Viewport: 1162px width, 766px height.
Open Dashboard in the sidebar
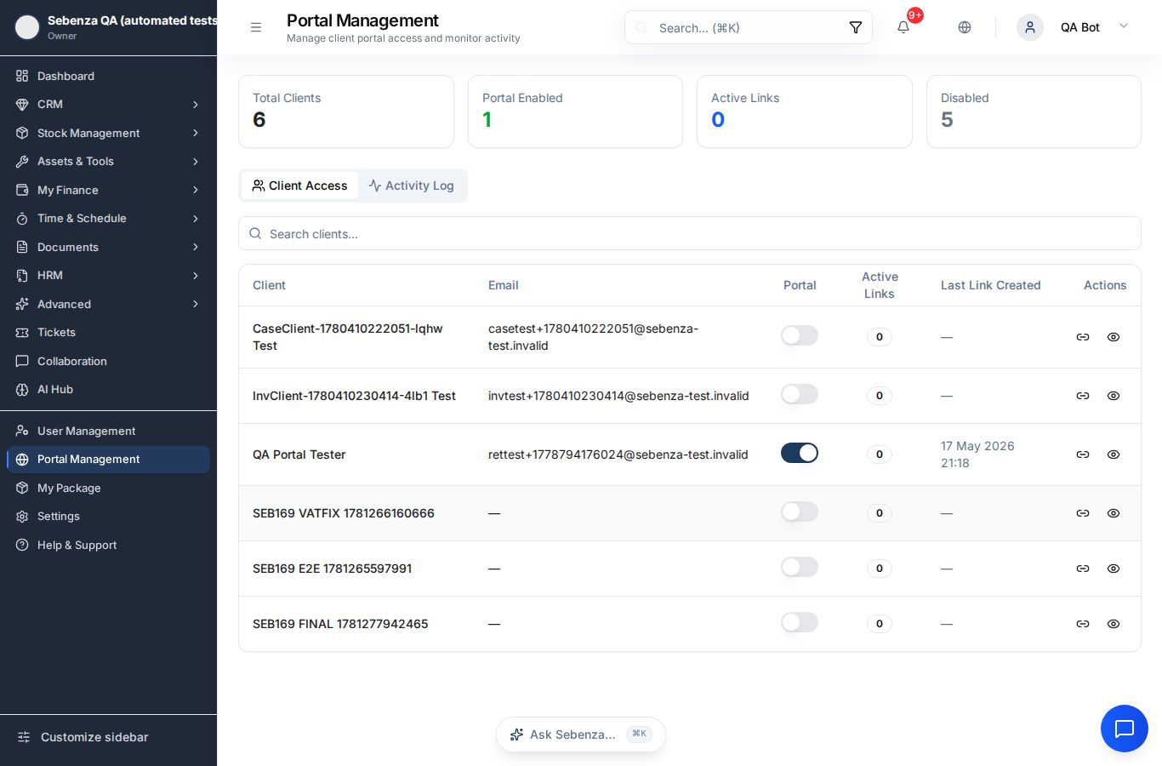point(108,76)
